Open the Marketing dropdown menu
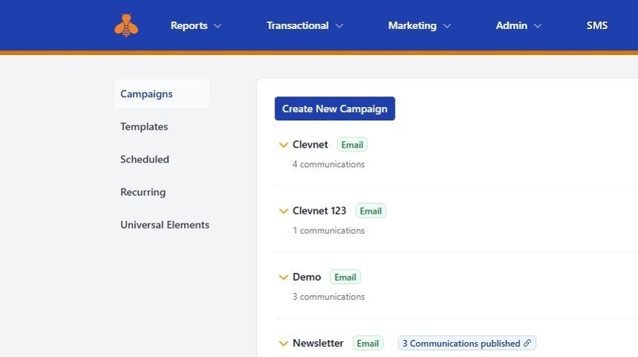Screen dimensions: 638x357 tap(419, 26)
